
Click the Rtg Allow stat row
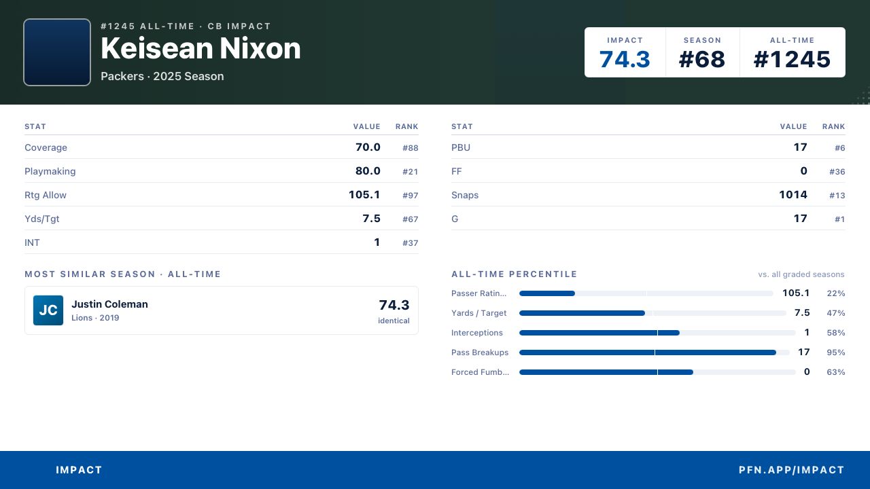click(x=222, y=195)
